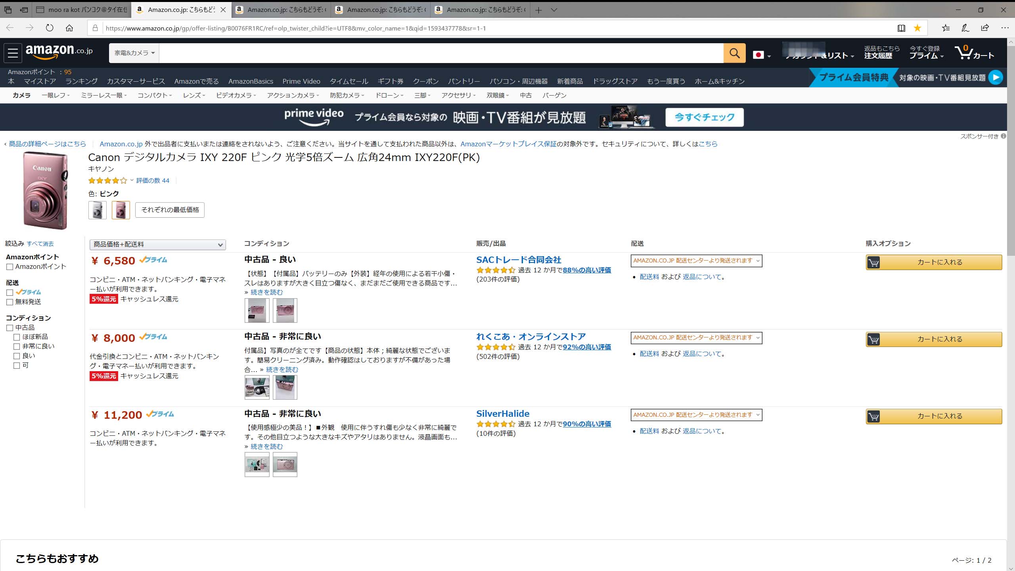Click the Amazon.co.jp logo
This screenshot has height=571, width=1015.
tap(59, 52)
